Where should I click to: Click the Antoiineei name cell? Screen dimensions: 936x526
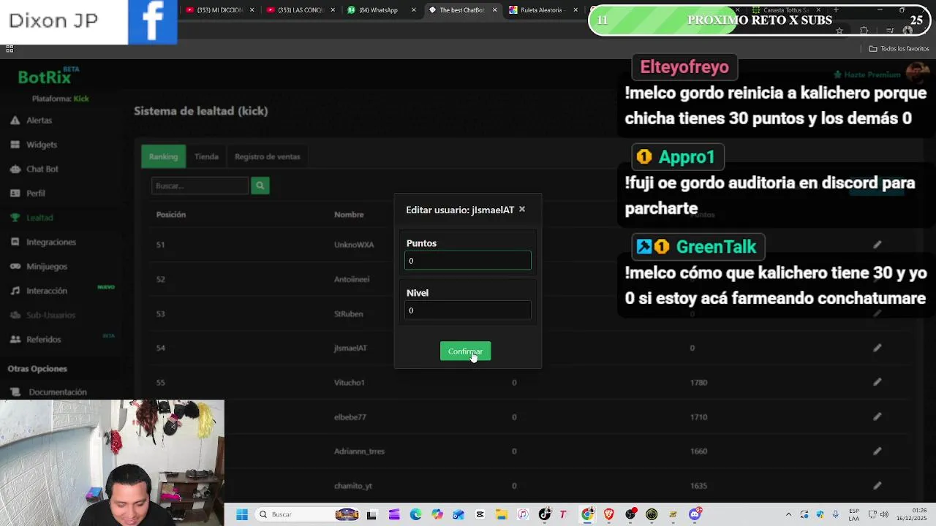click(352, 279)
